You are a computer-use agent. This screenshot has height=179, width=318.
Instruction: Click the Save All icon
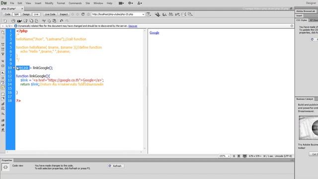coord(31,21)
